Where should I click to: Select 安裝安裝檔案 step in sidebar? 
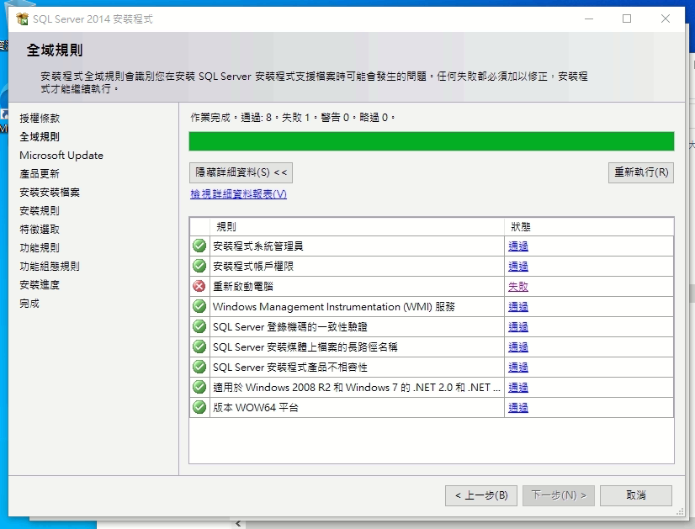(x=50, y=193)
